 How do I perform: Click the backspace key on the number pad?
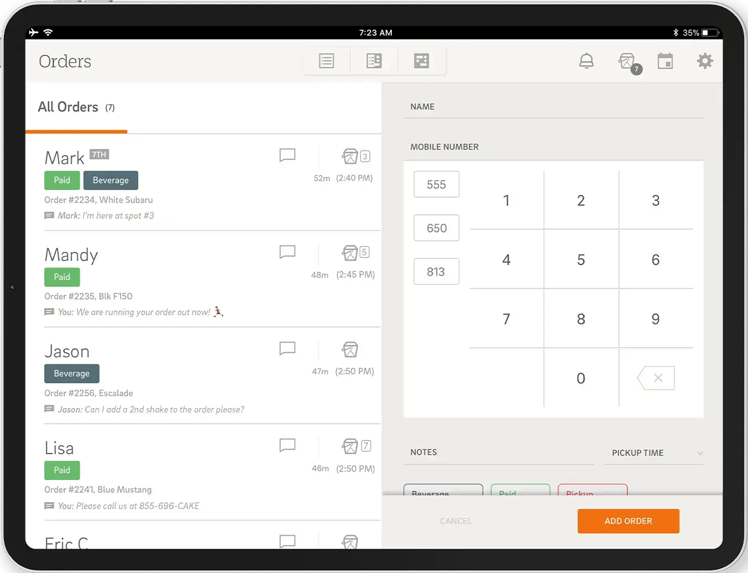pyautogui.click(x=656, y=378)
